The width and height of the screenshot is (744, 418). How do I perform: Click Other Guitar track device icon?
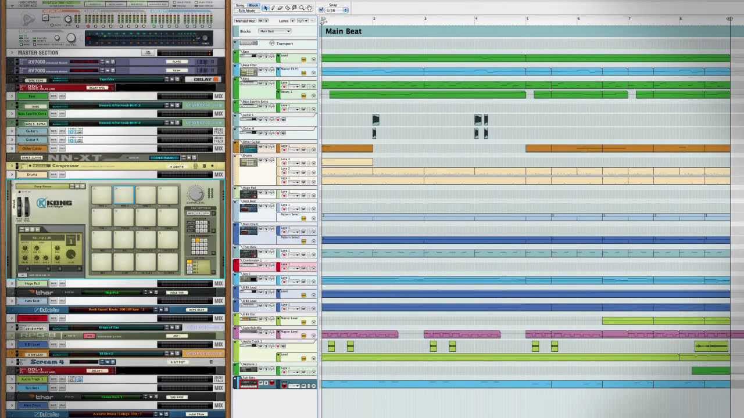pyautogui.click(x=249, y=148)
